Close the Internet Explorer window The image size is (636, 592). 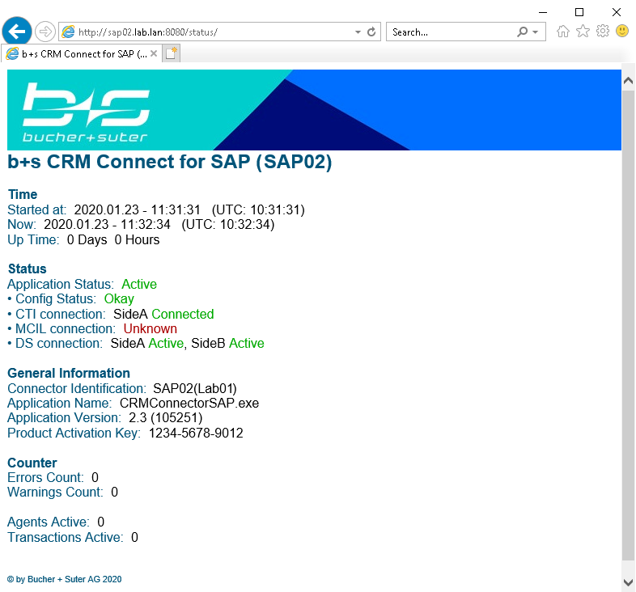click(x=617, y=12)
